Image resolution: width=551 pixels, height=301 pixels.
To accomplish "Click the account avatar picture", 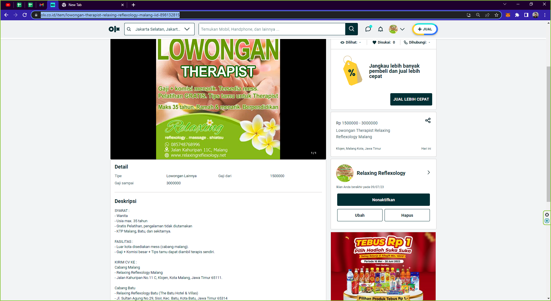I will coord(393,29).
